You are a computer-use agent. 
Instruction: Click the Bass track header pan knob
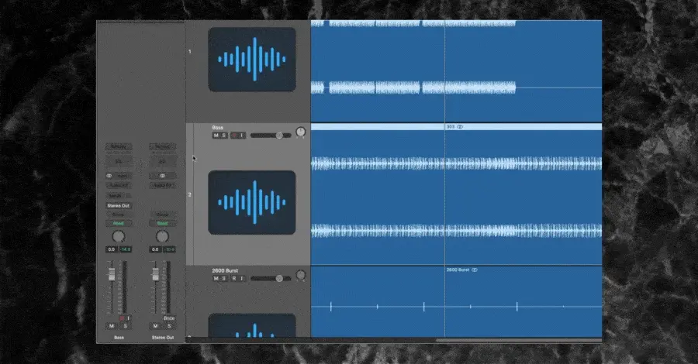pyautogui.click(x=300, y=132)
